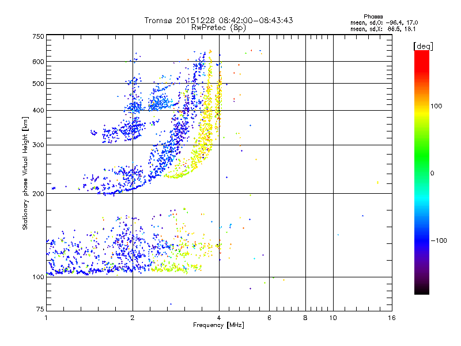Click the x-axis tick '8'

pyautogui.click(x=305, y=318)
